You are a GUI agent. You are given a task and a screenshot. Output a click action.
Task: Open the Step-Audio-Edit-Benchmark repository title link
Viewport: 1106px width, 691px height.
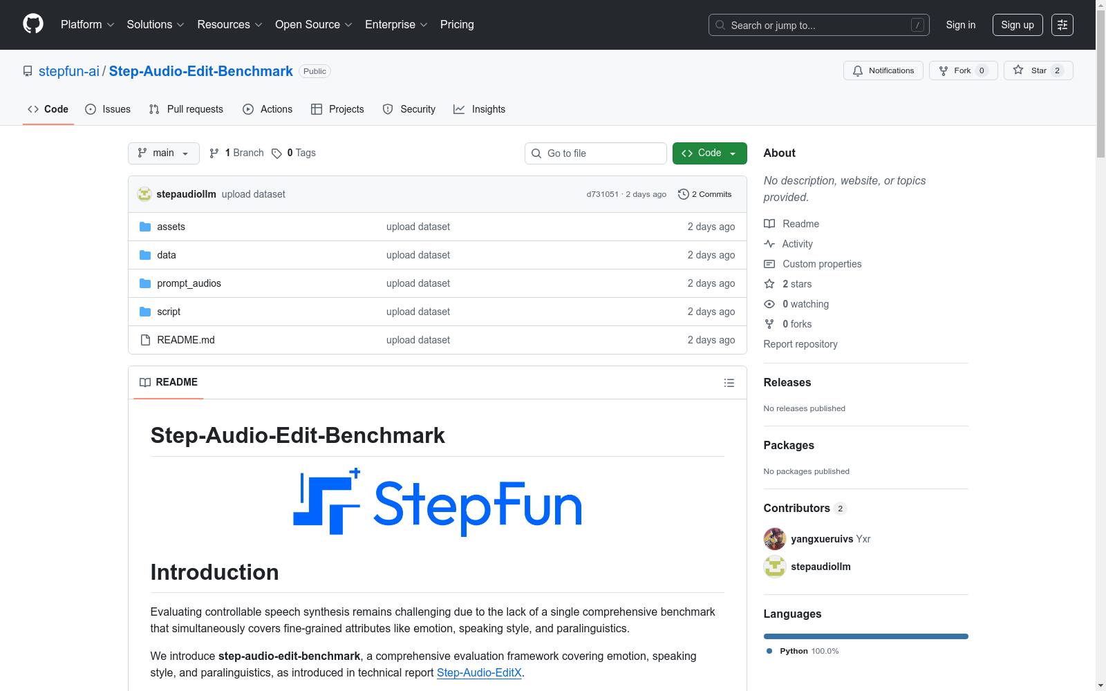tap(201, 71)
